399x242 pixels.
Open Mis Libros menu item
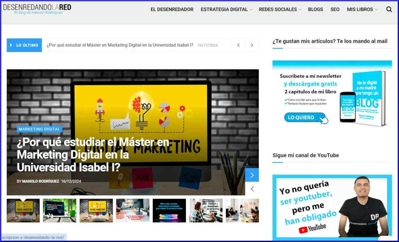click(x=360, y=9)
